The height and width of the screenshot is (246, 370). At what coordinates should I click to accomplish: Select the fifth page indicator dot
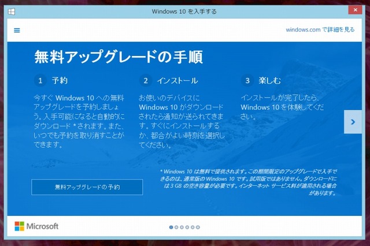click(193, 227)
